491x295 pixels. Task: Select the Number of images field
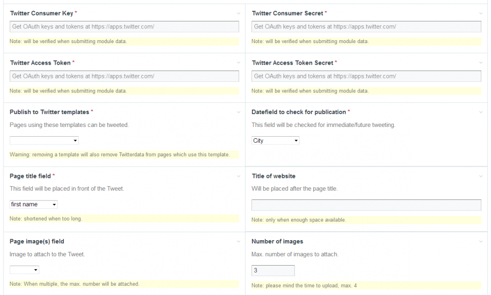273,270
